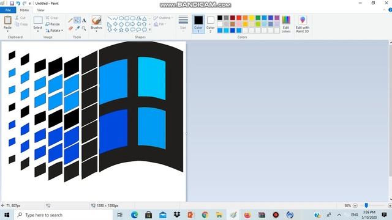The width and height of the screenshot is (392, 220).
Task: Click the Save icon in title bar
Action: pos(12,4)
